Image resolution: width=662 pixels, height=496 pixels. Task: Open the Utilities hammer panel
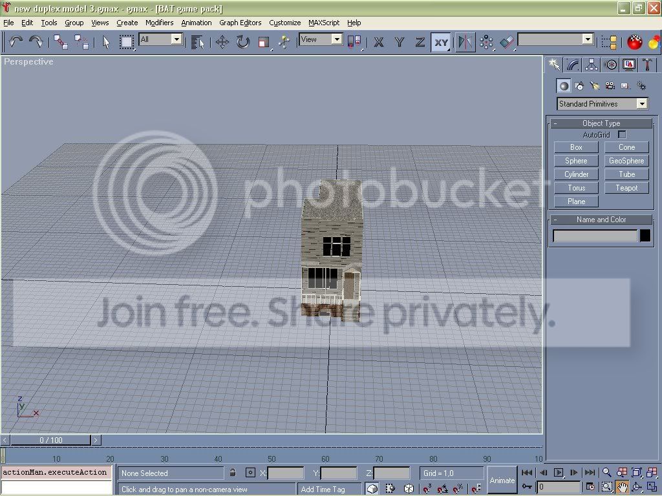648,65
